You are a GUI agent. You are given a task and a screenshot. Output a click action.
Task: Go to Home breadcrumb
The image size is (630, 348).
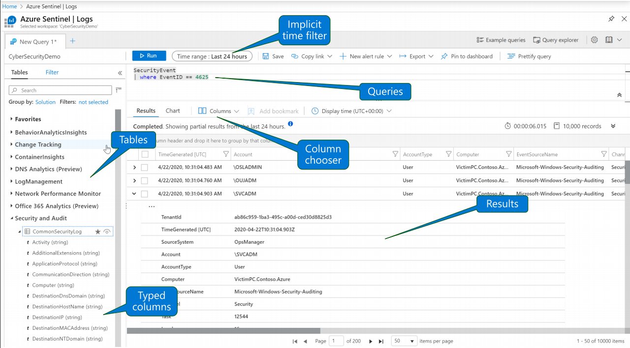pos(9,6)
